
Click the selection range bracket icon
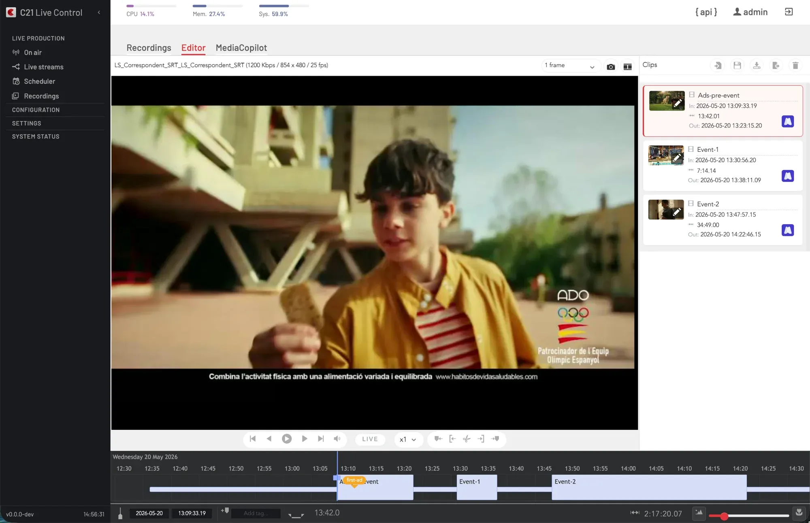[x=296, y=515]
